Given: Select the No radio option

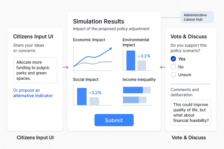Looking at the screenshot, I should 173,67.
